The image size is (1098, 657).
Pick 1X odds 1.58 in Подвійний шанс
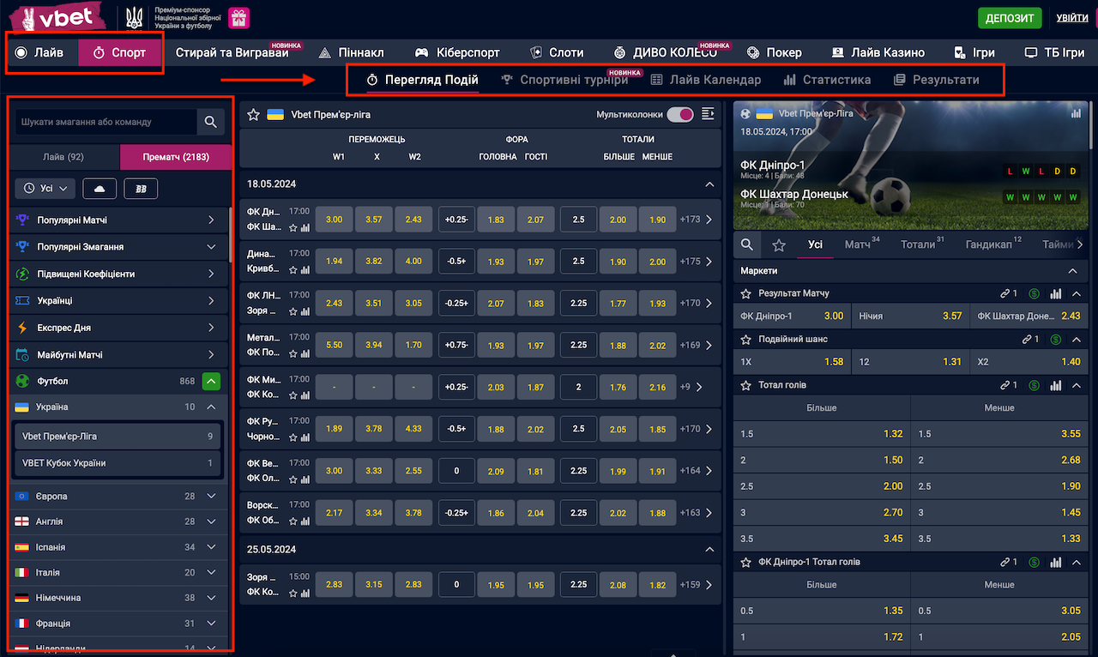[793, 362]
